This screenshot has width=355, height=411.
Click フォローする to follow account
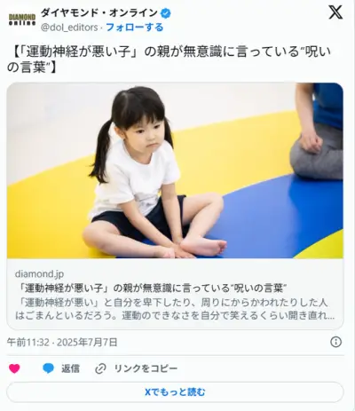[x=135, y=28]
